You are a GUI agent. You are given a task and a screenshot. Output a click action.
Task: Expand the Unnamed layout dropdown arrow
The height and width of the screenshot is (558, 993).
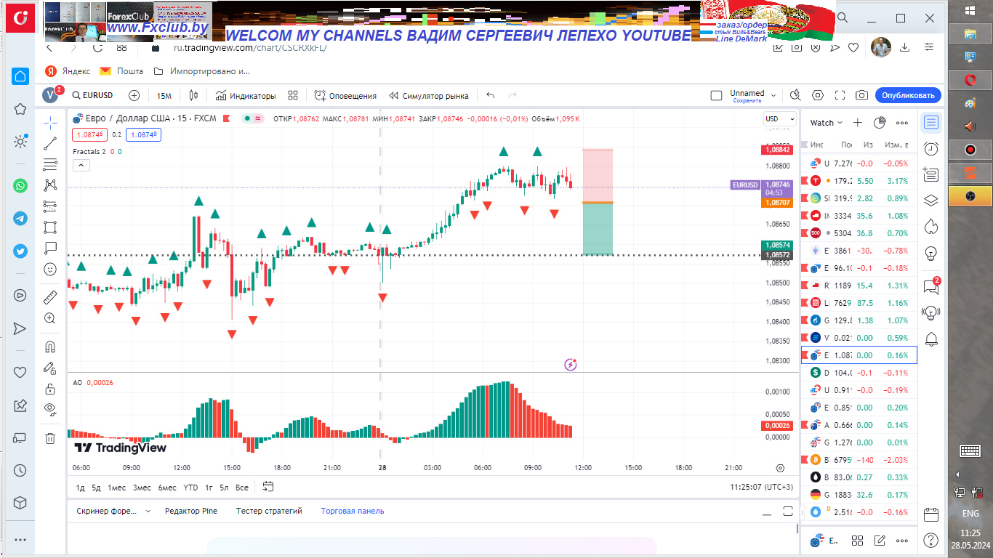tap(773, 95)
